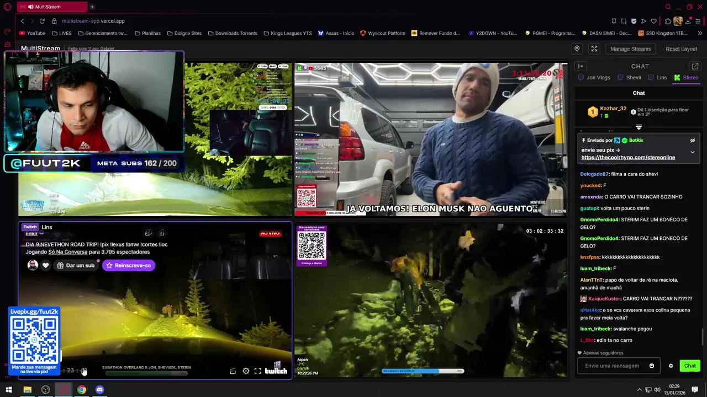Viewport: 707px width, 397px height.
Task: Hide the pinned BotRix message
Action: (x=692, y=141)
